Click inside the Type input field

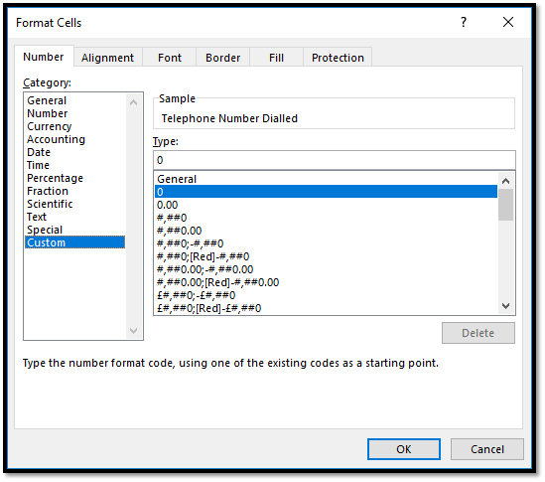(x=335, y=160)
